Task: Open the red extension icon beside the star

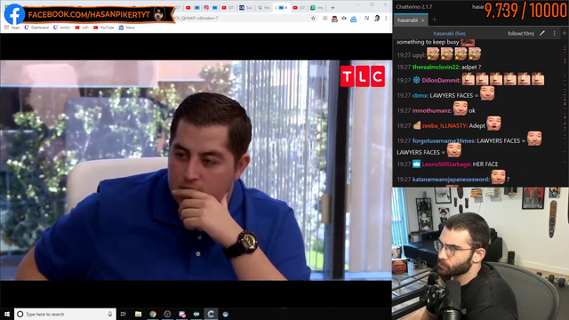Action: pyautogui.click(x=325, y=18)
